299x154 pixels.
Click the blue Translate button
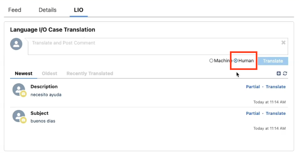point(273,61)
